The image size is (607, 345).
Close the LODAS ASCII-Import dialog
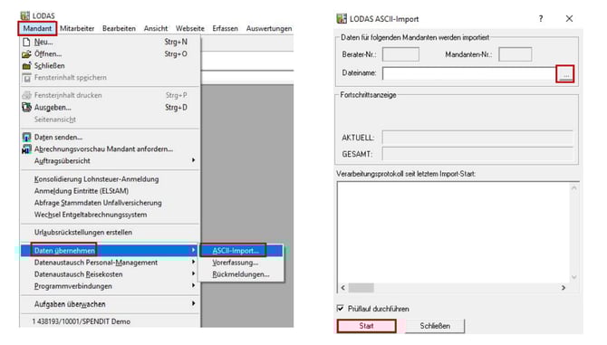pos(569,19)
